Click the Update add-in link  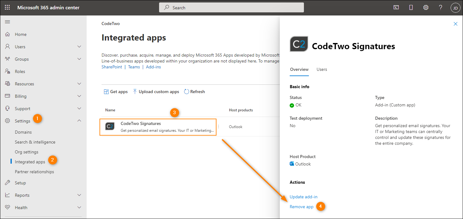point(304,197)
